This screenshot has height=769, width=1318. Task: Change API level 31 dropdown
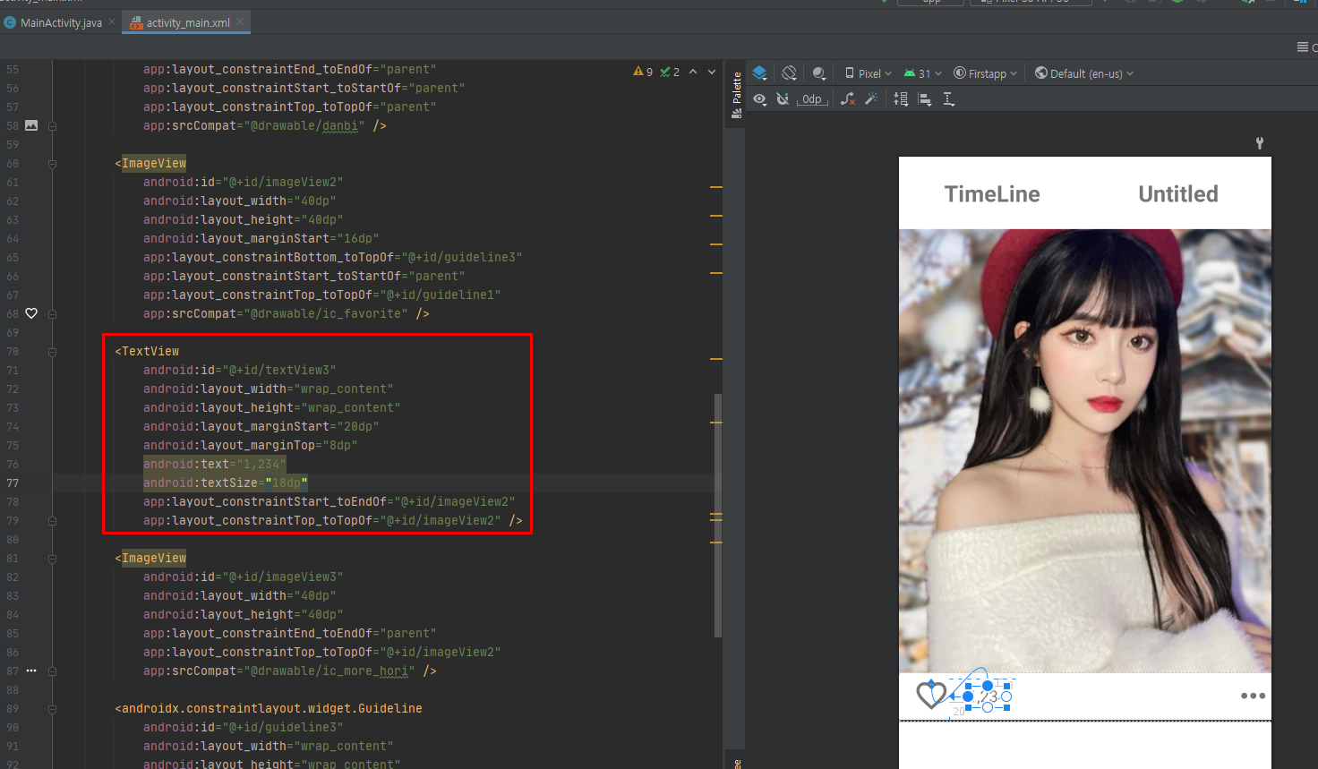(923, 73)
